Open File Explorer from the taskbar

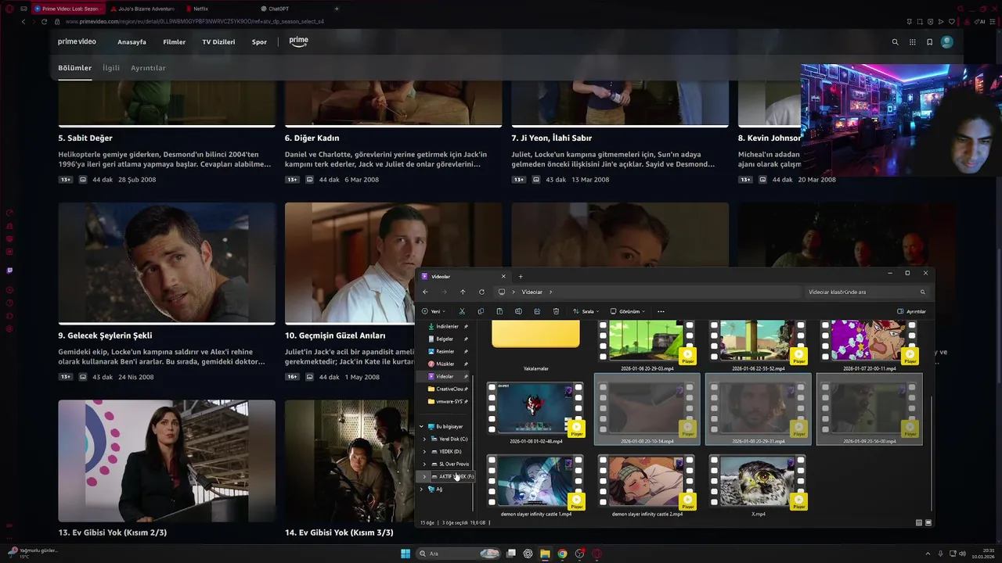tap(545, 554)
